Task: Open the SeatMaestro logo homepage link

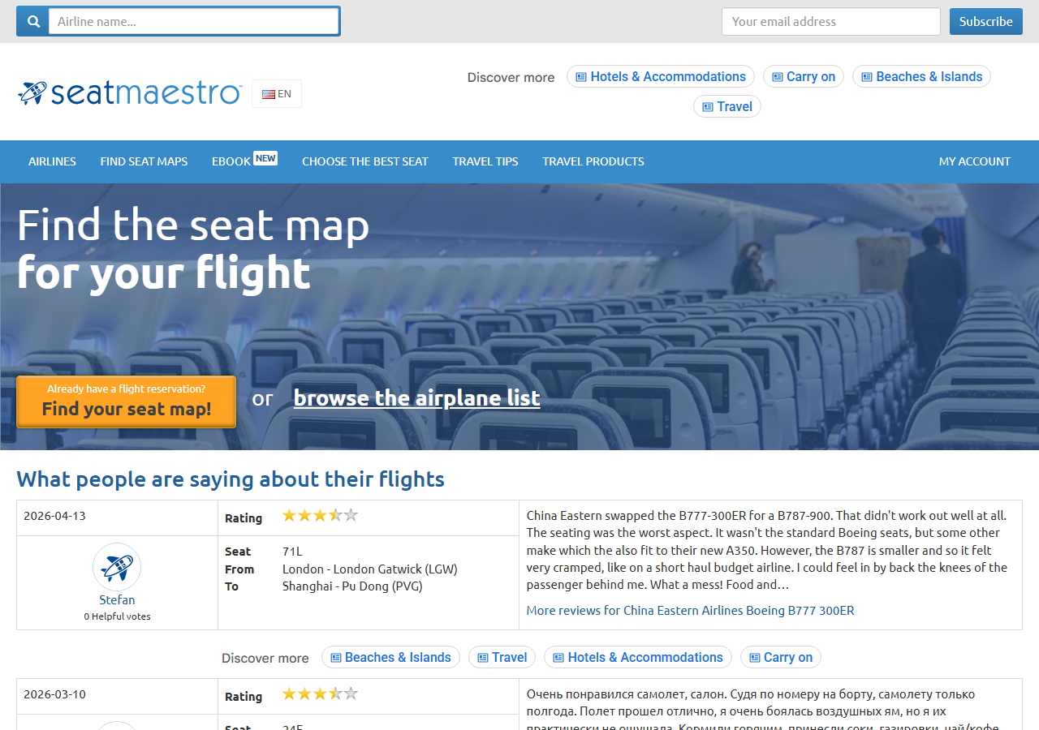Action: click(129, 93)
